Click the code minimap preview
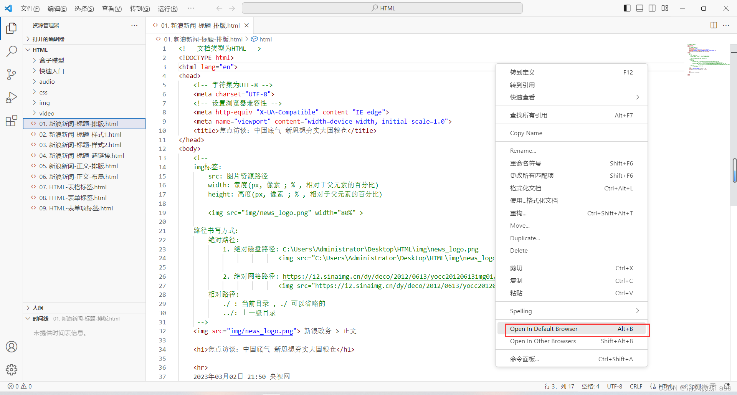 [708, 59]
